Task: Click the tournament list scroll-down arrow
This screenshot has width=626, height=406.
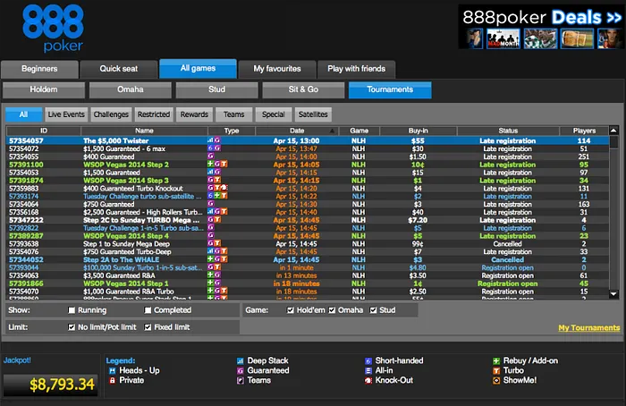Action: pyautogui.click(x=613, y=294)
